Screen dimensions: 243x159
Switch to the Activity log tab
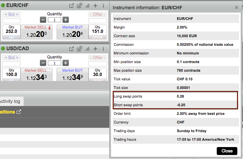pyautogui.click(x=10, y=101)
